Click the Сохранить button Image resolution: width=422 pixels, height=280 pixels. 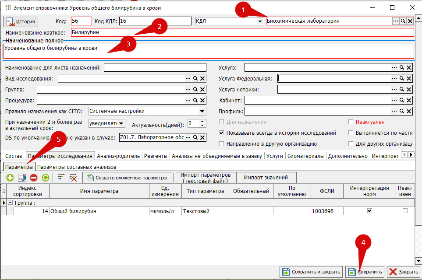pos(365,272)
